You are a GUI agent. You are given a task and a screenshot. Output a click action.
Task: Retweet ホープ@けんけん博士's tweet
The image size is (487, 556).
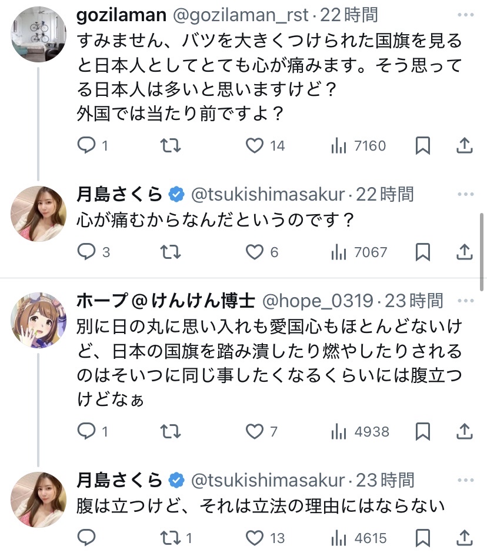(x=171, y=432)
